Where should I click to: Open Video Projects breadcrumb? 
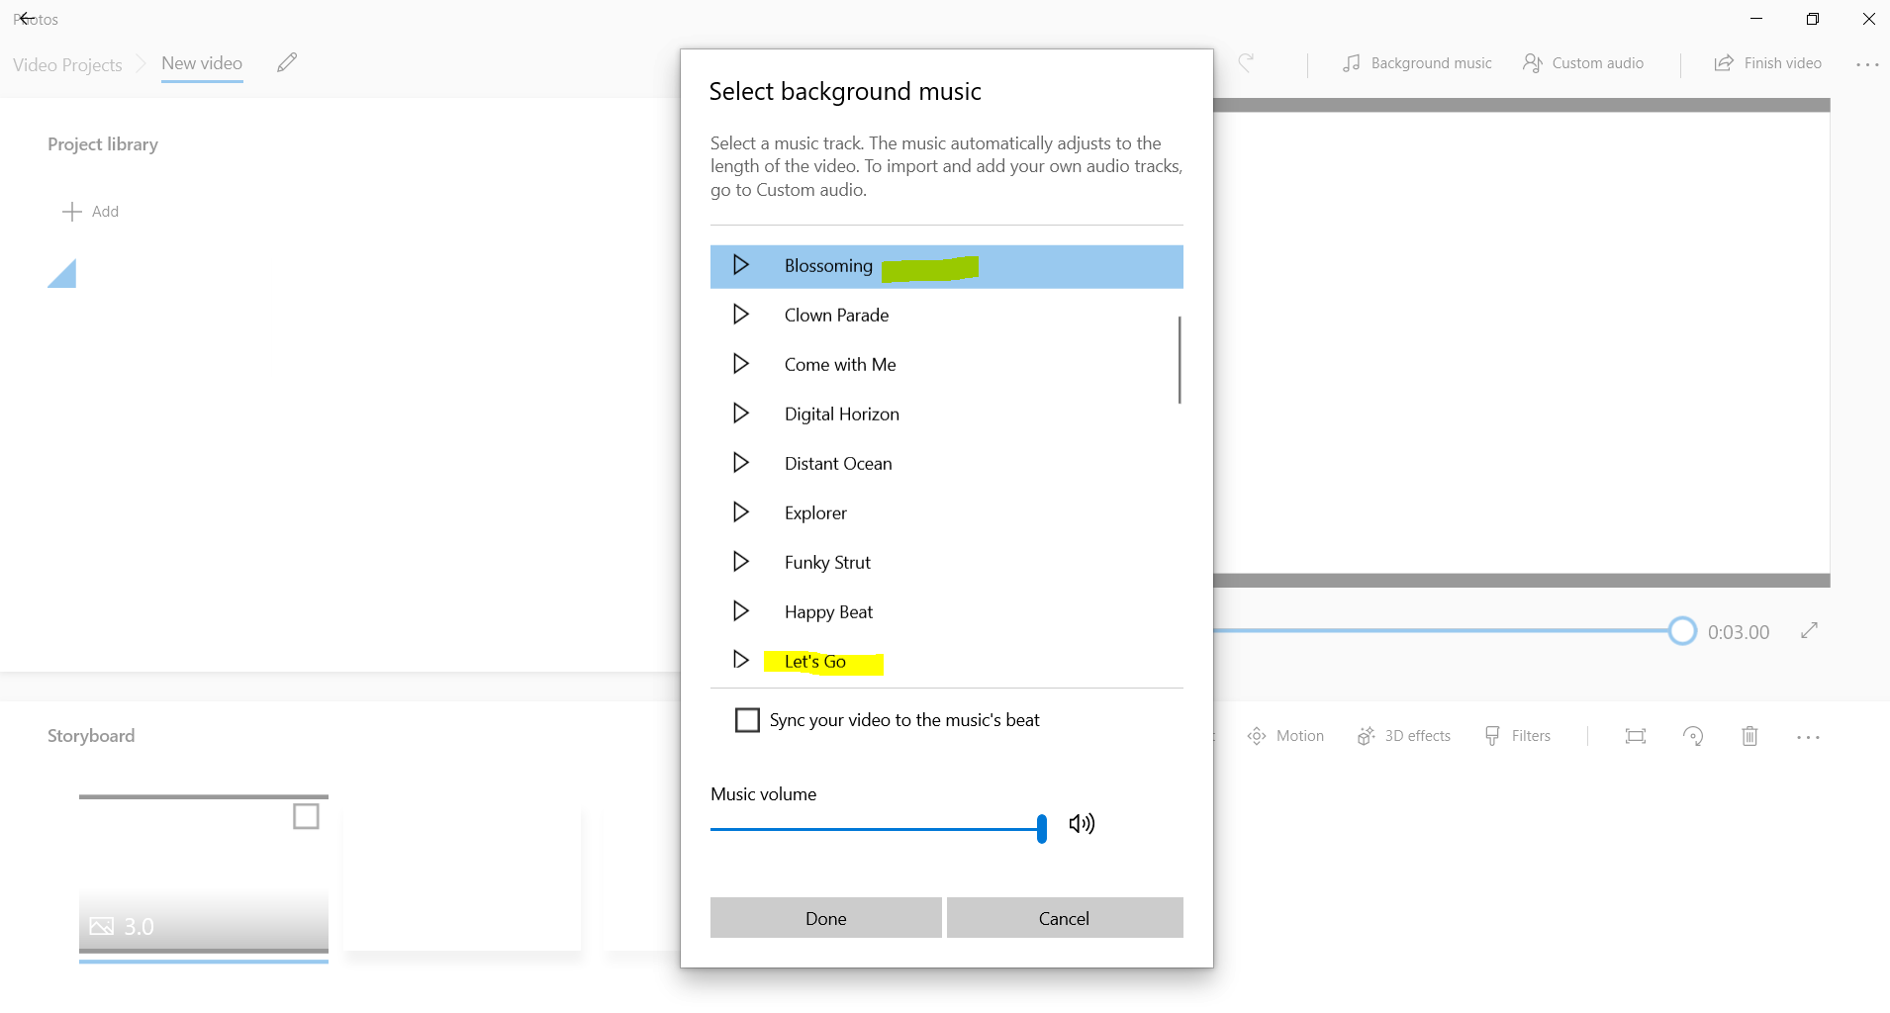(67, 64)
